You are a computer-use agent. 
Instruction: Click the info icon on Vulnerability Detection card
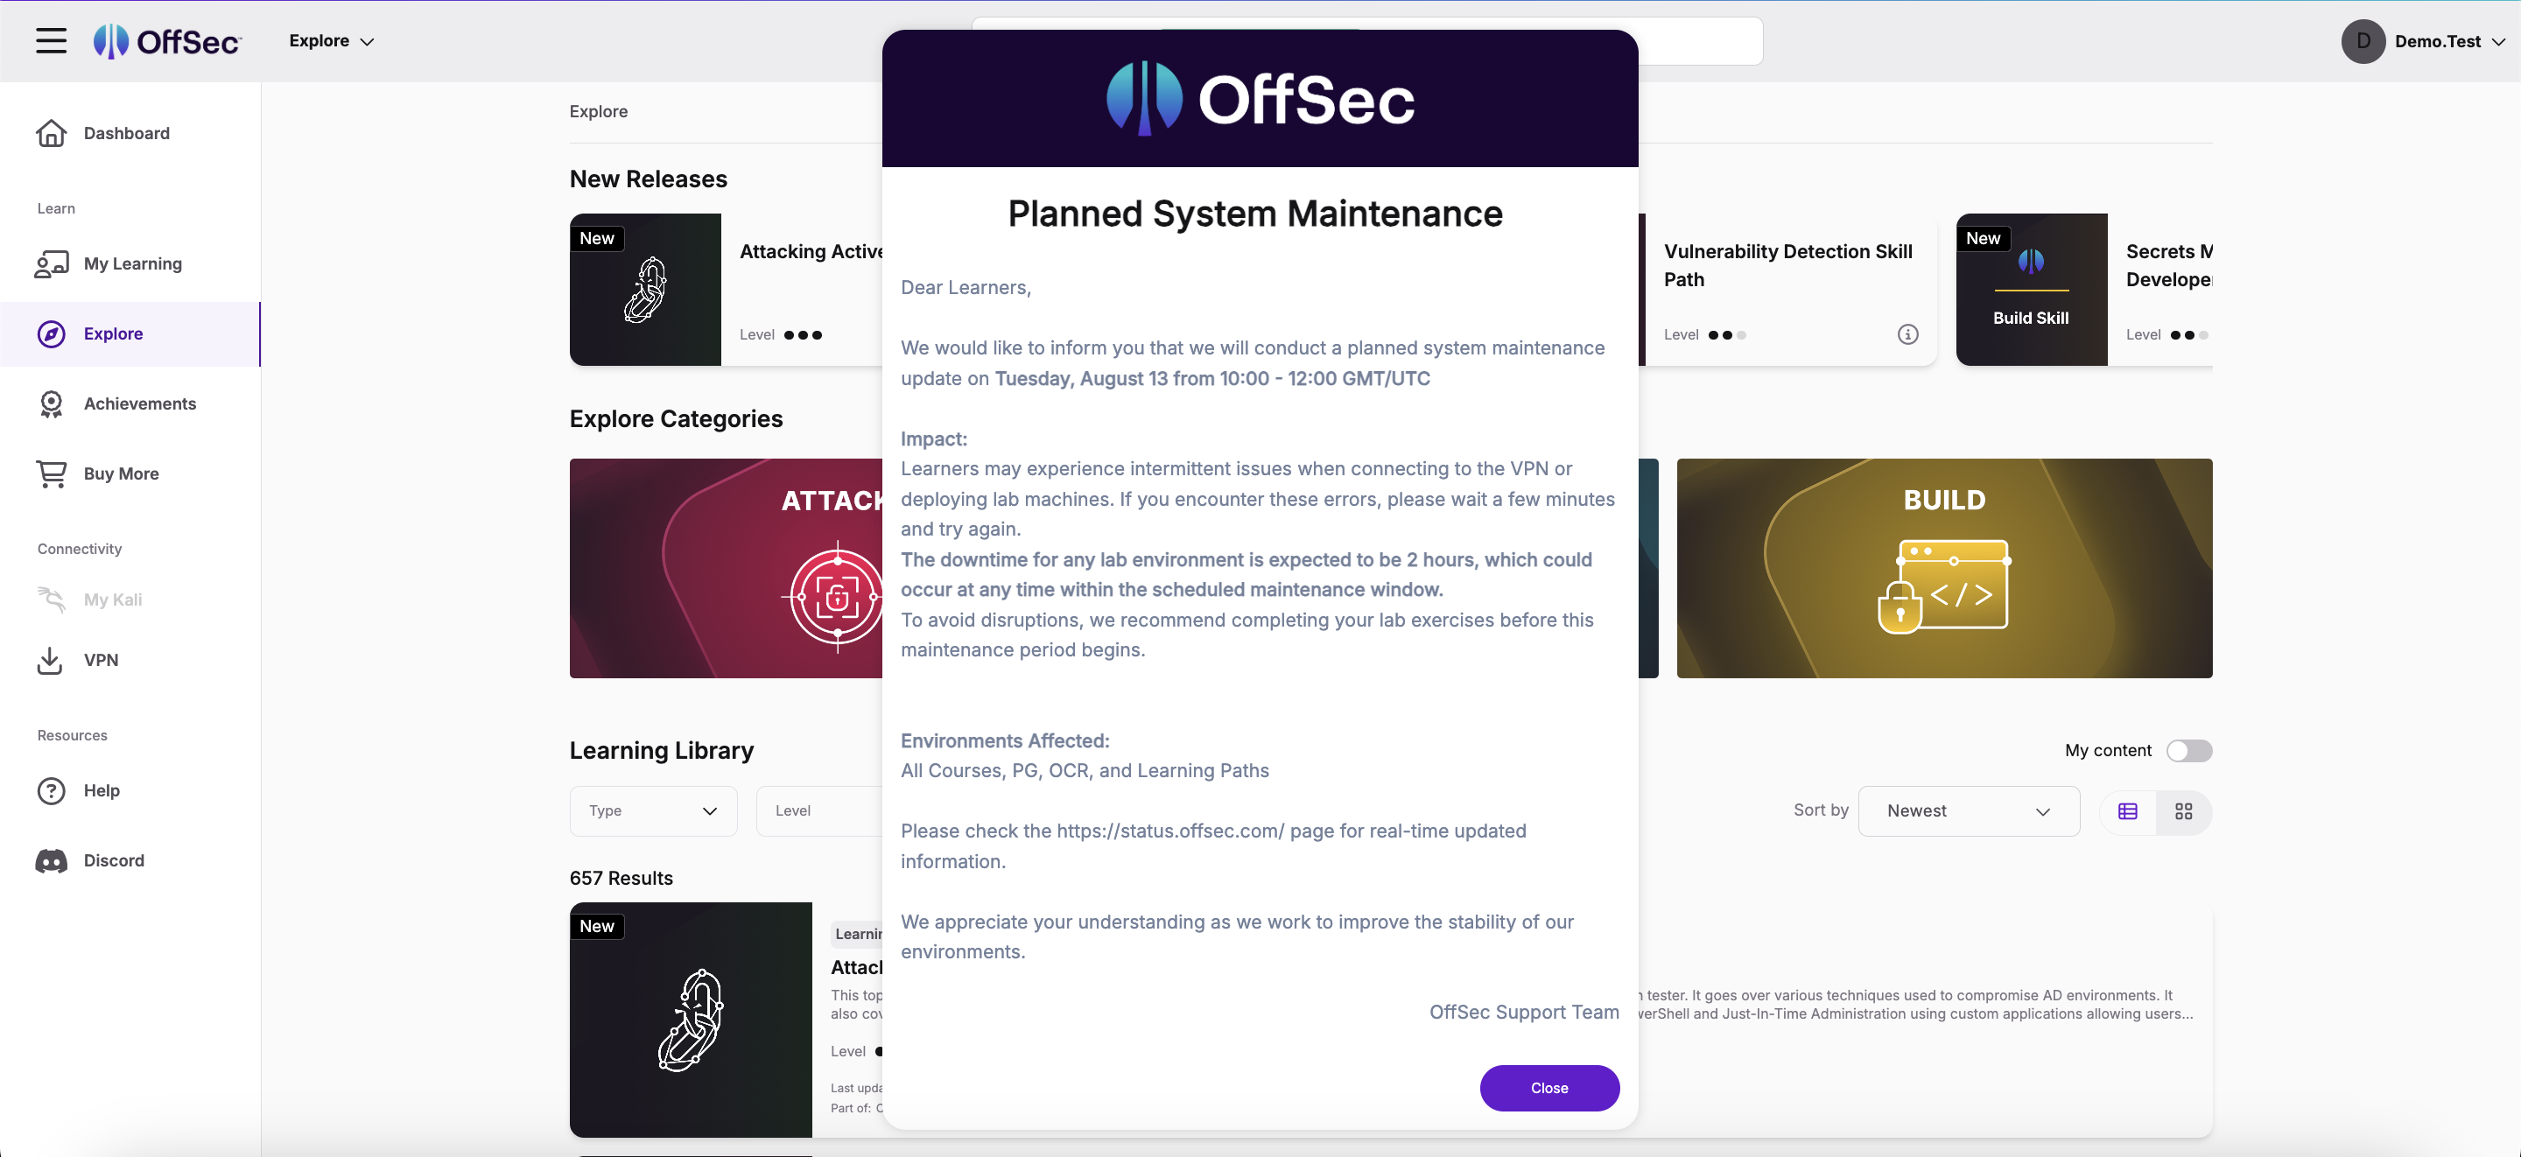click(x=1907, y=333)
